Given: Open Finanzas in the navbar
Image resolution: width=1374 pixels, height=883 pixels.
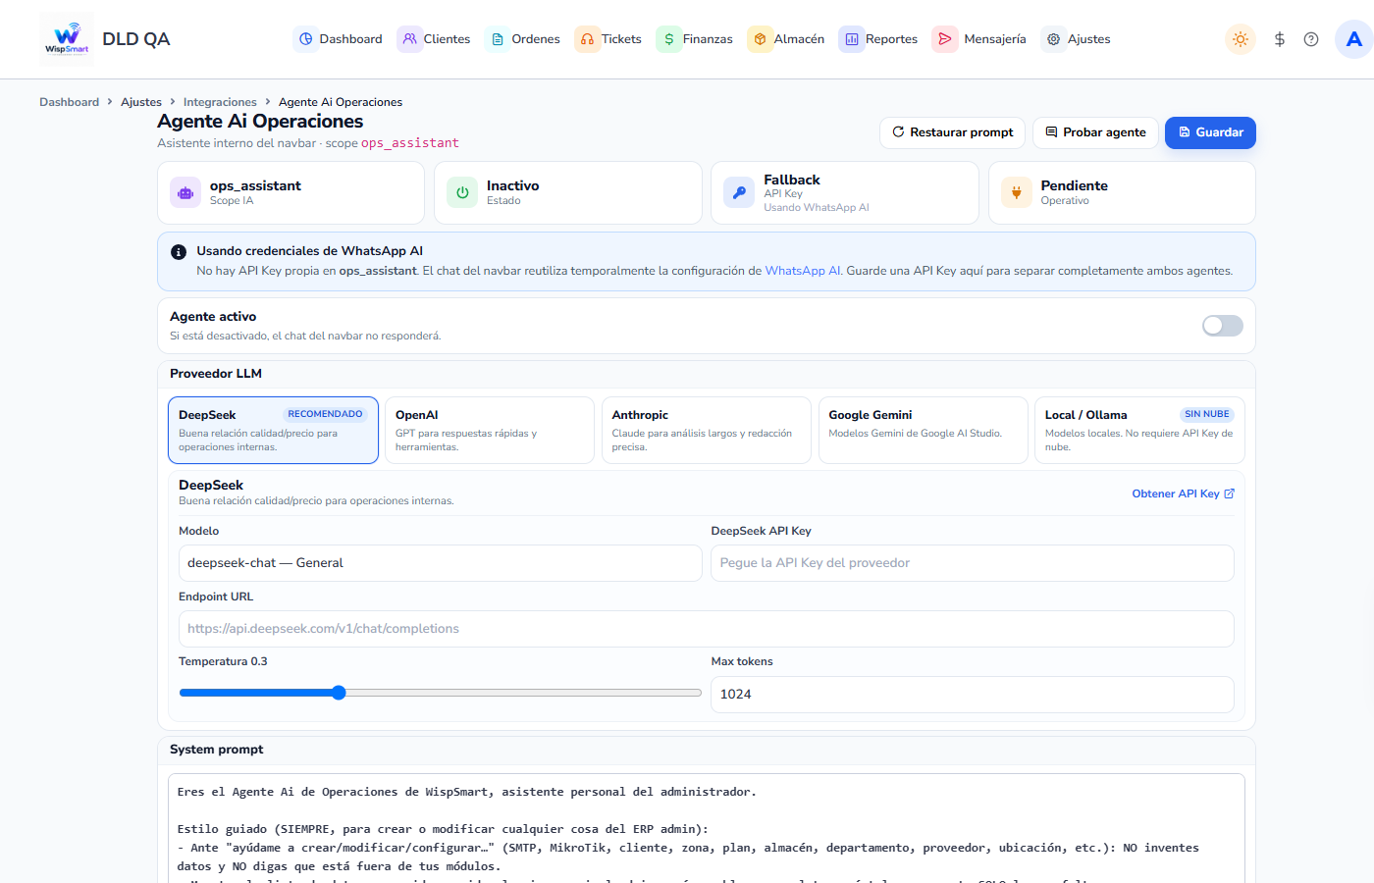Looking at the screenshot, I should [695, 39].
